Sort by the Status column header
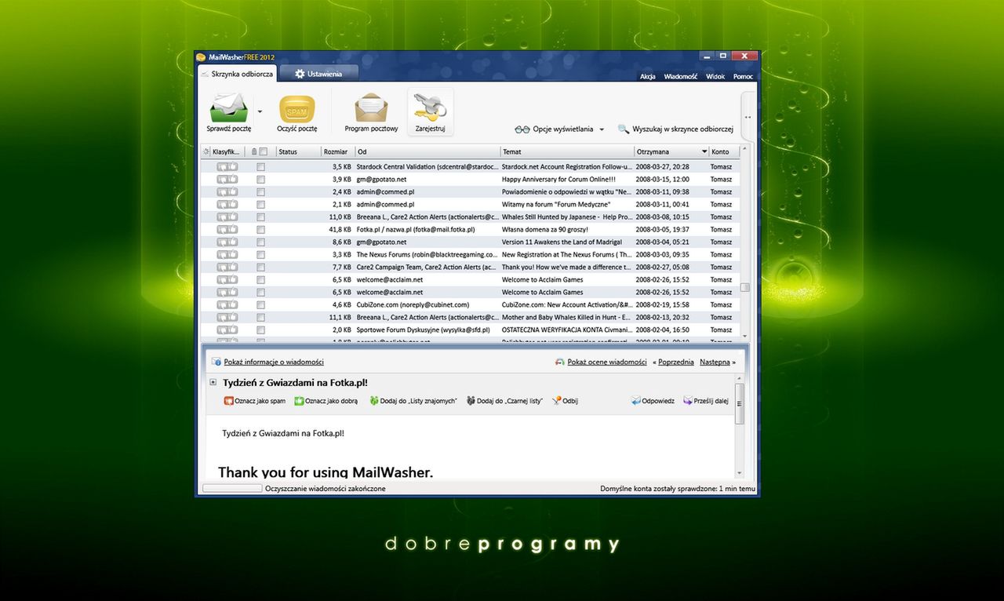 pos(298,151)
